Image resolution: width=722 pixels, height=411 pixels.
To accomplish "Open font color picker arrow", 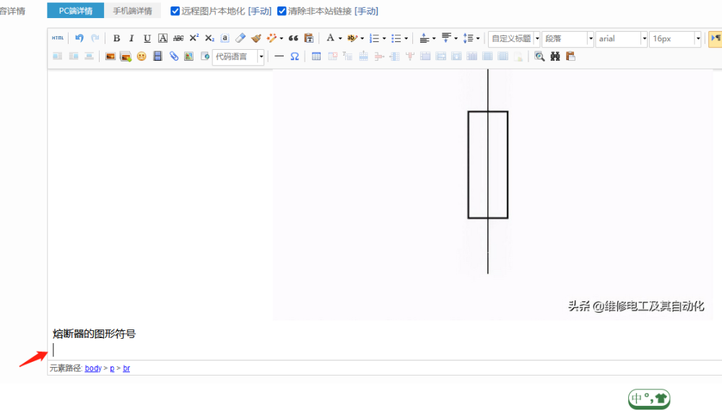I will tap(340, 38).
